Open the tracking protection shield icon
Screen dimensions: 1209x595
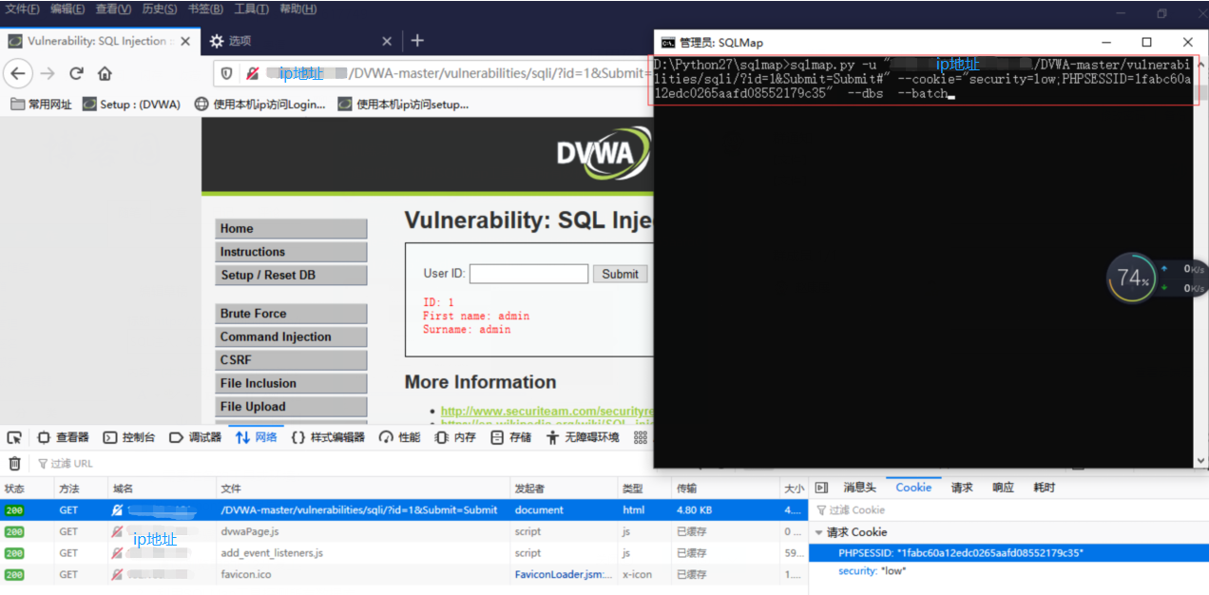226,73
